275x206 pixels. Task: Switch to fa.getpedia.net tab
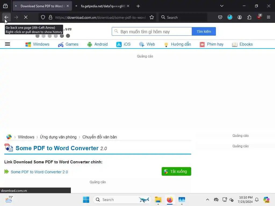(x=103, y=6)
